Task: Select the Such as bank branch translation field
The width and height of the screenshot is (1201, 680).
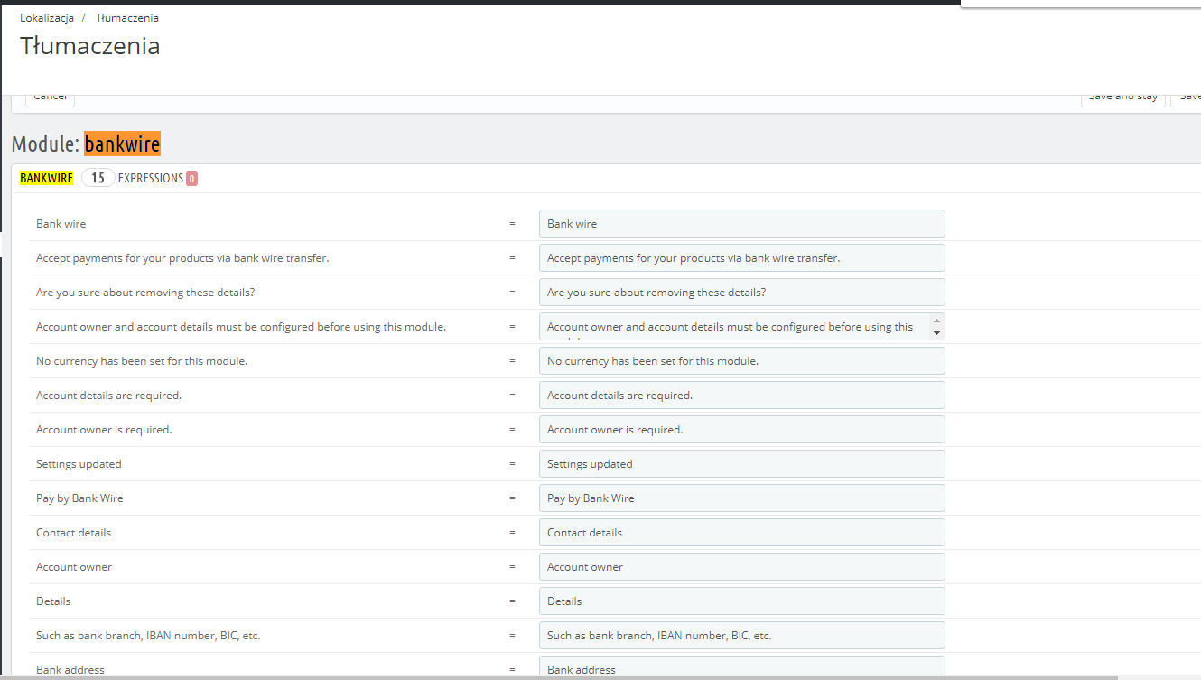Action: [741, 636]
